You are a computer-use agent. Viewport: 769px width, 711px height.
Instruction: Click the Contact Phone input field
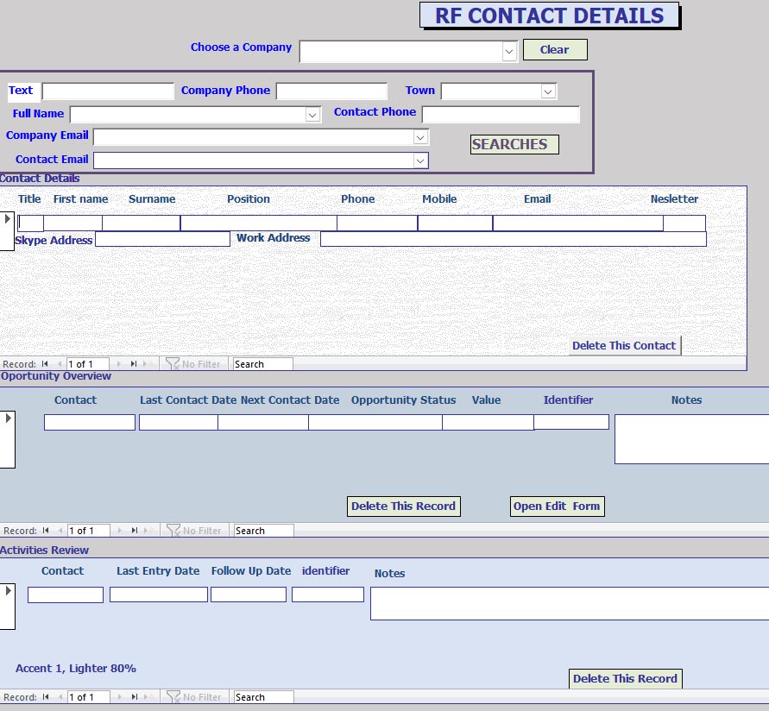coord(501,115)
